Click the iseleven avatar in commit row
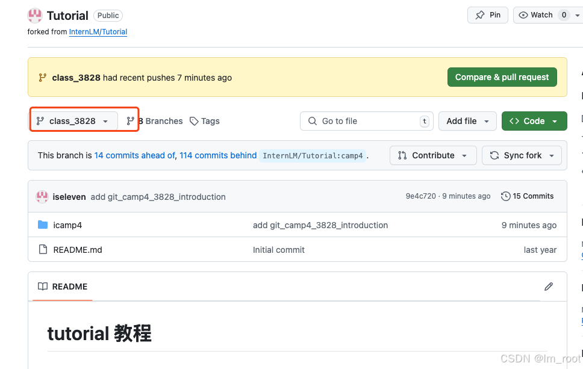Image resolution: width=583 pixels, height=369 pixels. pyautogui.click(x=42, y=197)
